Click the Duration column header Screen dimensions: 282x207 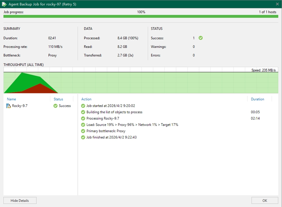point(257,99)
